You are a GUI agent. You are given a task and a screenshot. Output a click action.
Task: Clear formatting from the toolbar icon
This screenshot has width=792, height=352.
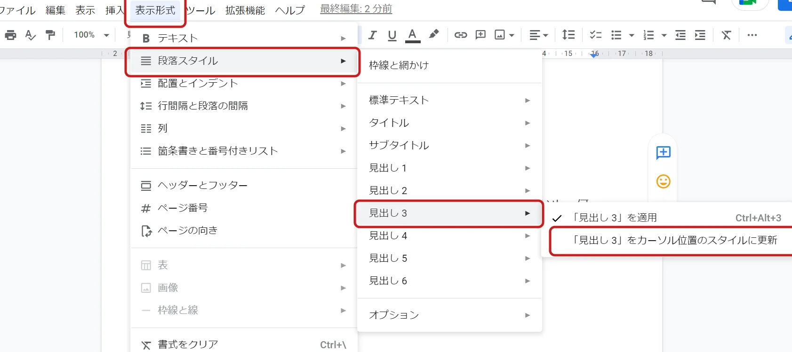727,35
